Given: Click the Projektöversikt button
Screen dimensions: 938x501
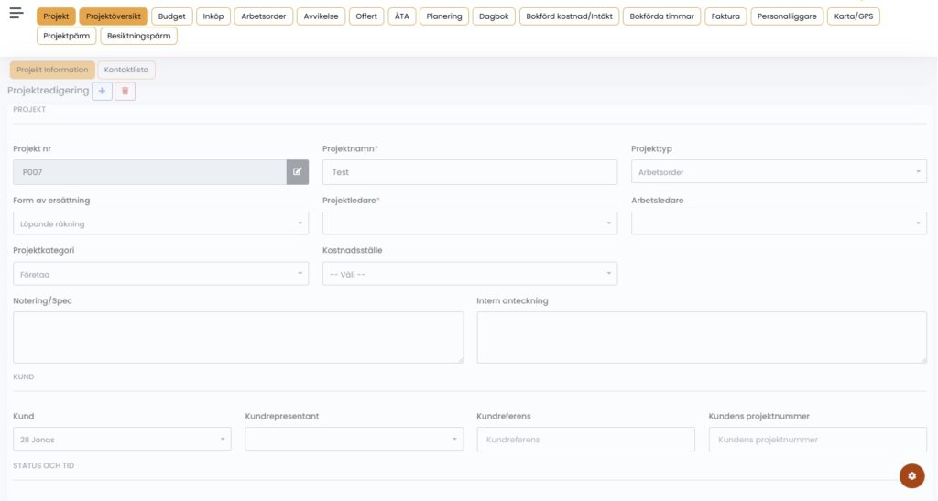Looking at the screenshot, I should point(114,16).
